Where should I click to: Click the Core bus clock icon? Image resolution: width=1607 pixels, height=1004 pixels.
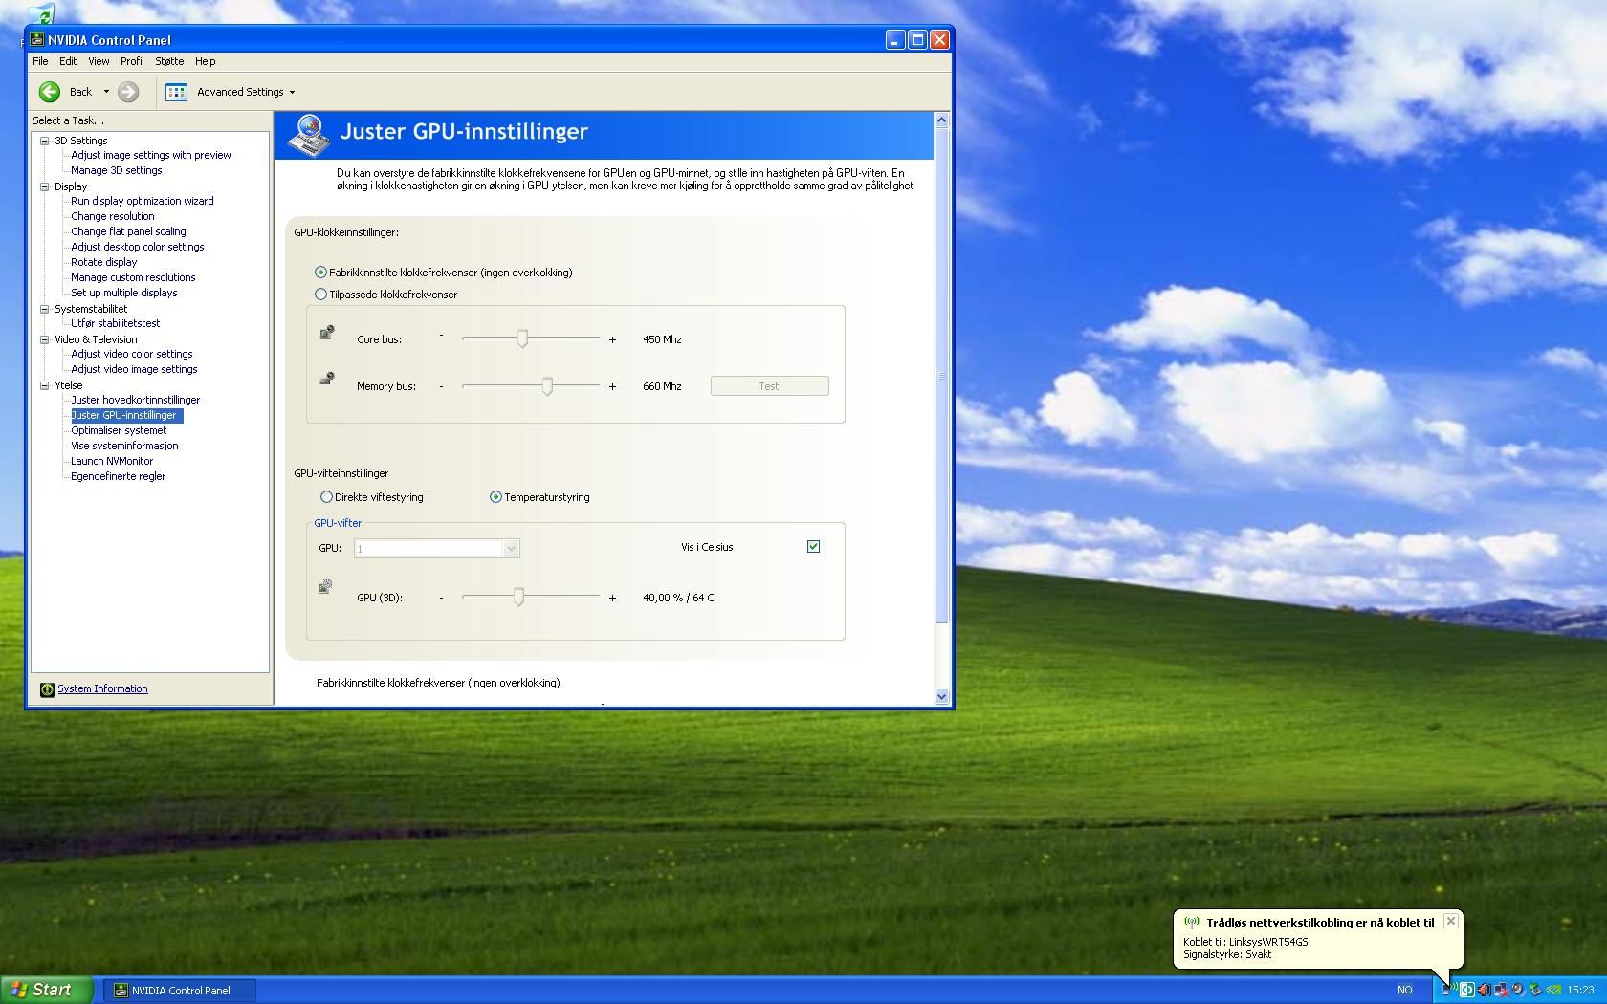click(327, 333)
